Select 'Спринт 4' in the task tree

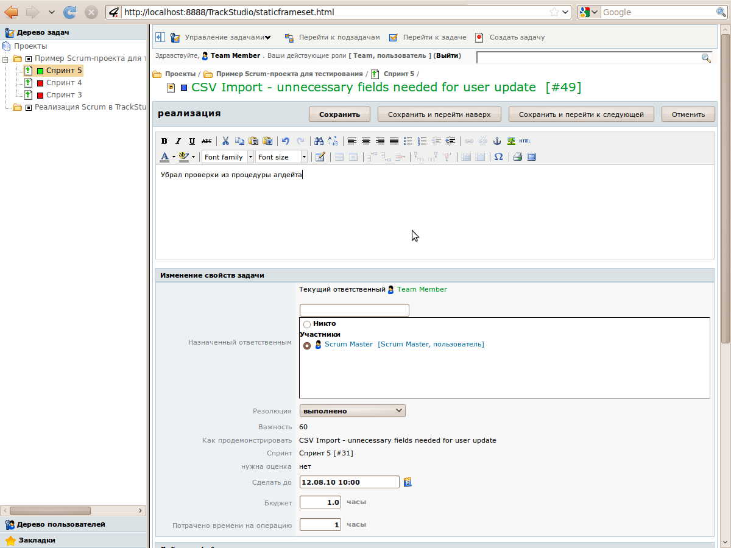[x=63, y=83]
